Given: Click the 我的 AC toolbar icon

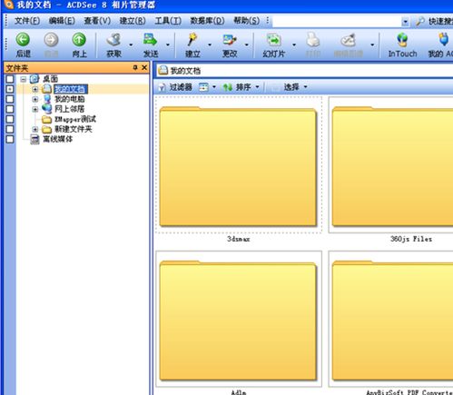Looking at the screenshot, I should 443,40.
